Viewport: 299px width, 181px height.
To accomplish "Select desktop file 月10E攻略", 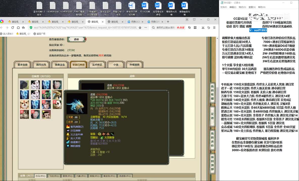I will pyautogui.click(x=145, y=8).
